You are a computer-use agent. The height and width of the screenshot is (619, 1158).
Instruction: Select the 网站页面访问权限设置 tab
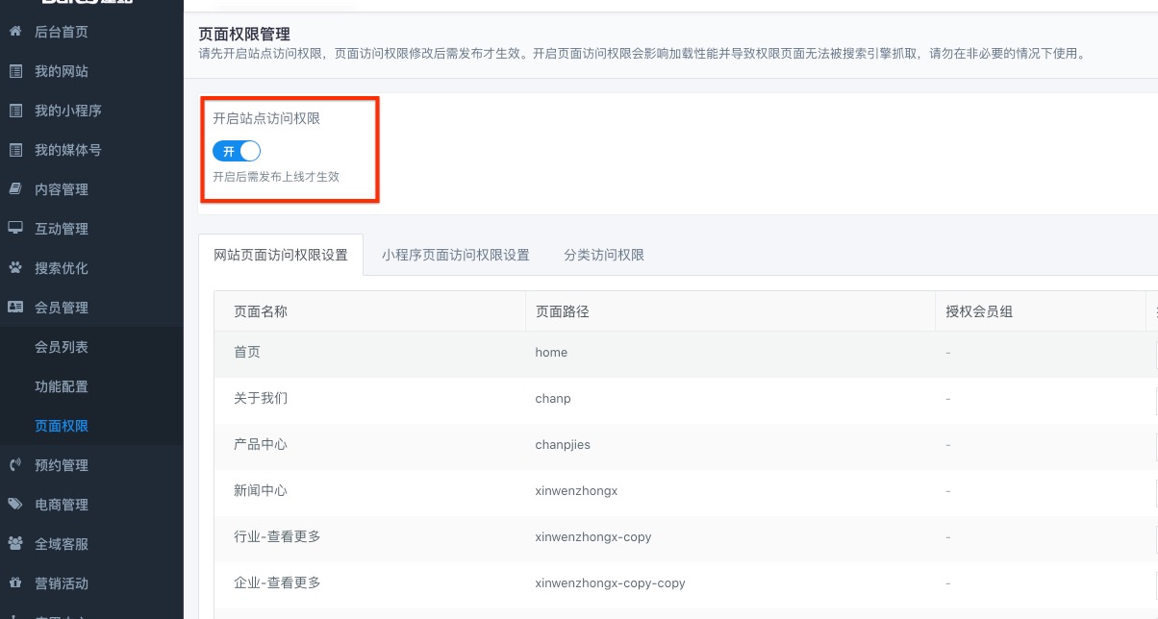click(281, 255)
